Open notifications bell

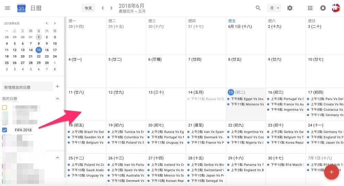click(323, 8)
